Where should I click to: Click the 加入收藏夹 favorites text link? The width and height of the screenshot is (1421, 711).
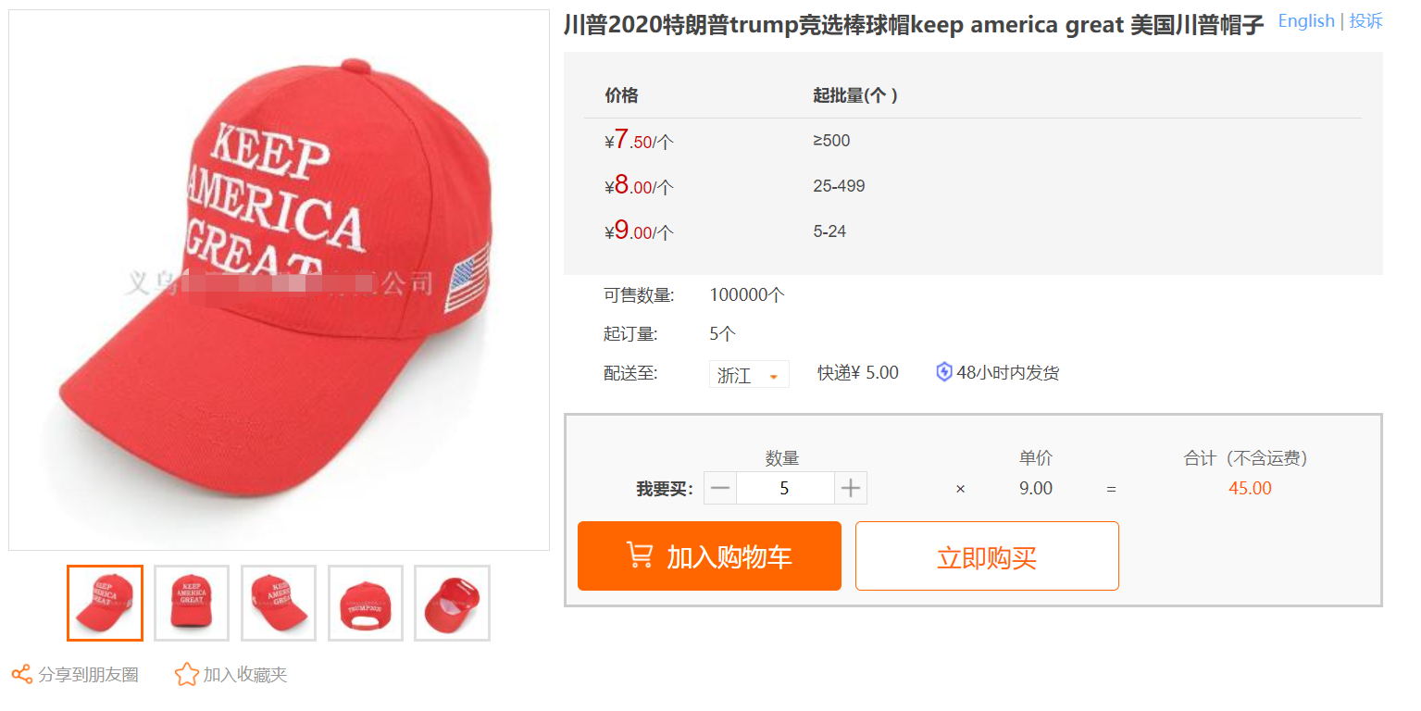[245, 675]
